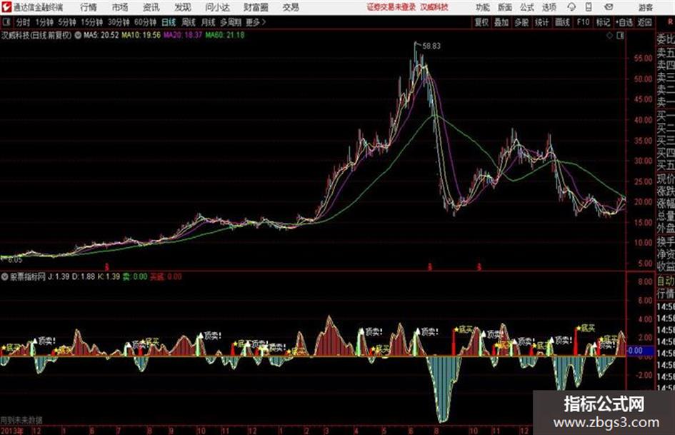Select the 日线 daily period tab

pos(169,22)
